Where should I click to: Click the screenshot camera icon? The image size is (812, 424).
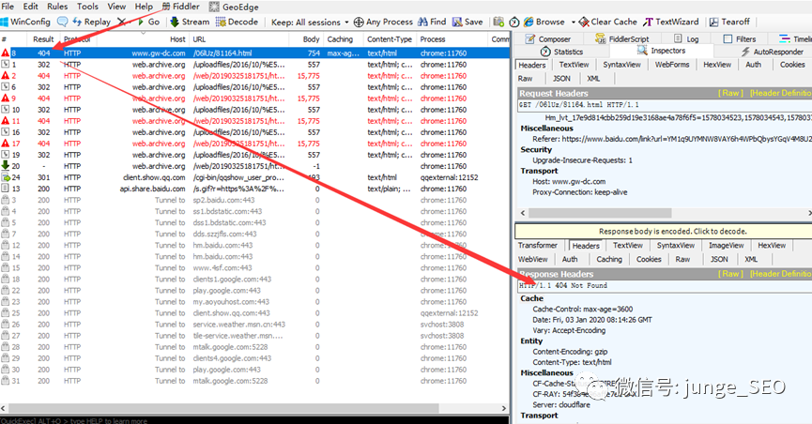click(x=498, y=22)
